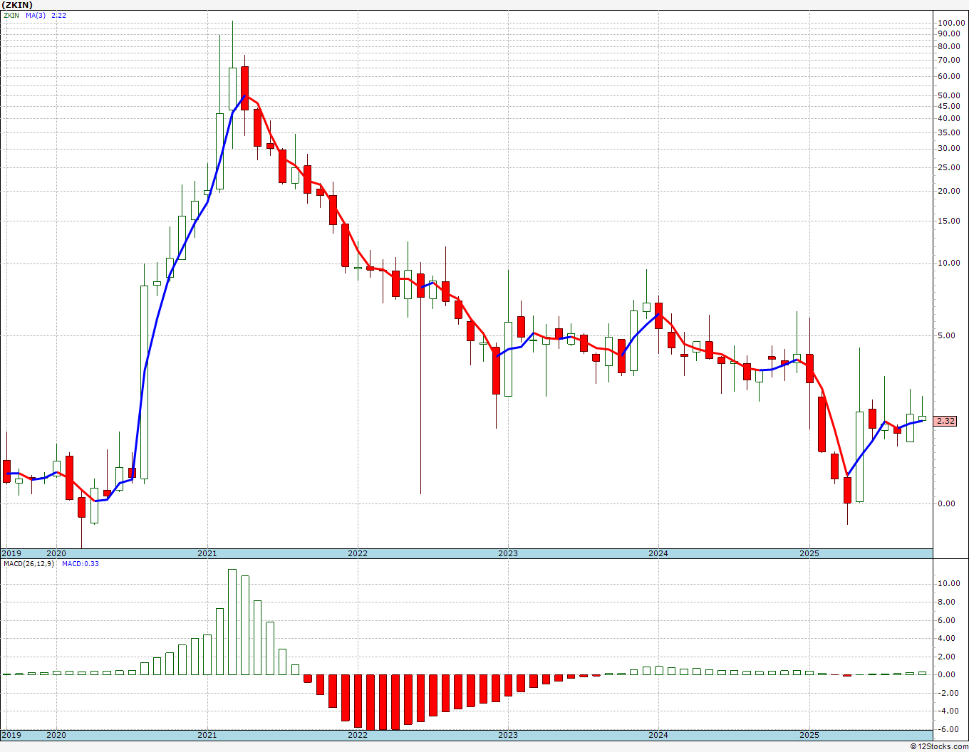This screenshot has height=752, width=969.
Task: Select 2020 on the MACD panel timeline
Action: click(56, 735)
